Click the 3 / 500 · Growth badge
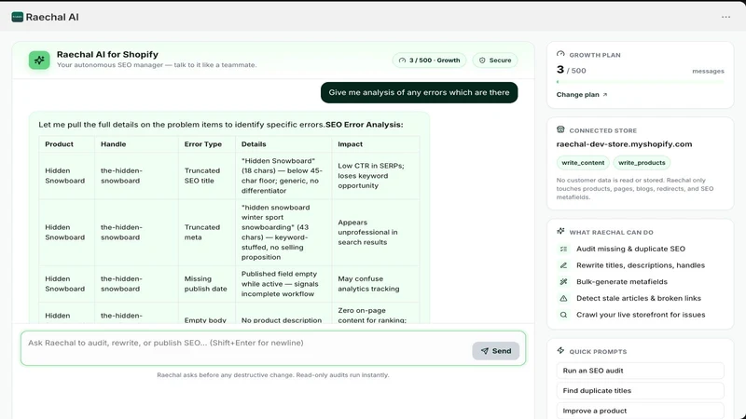The width and height of the screenshot is (746, 419). pos(429,61)
